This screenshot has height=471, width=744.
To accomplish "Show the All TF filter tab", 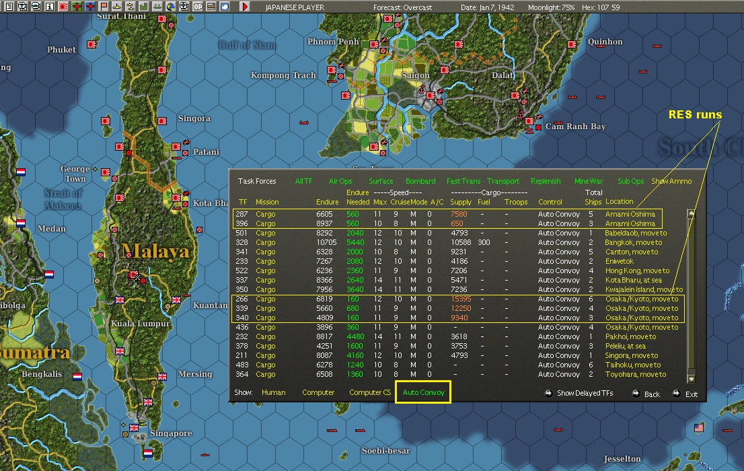I will tap(303, 181).
